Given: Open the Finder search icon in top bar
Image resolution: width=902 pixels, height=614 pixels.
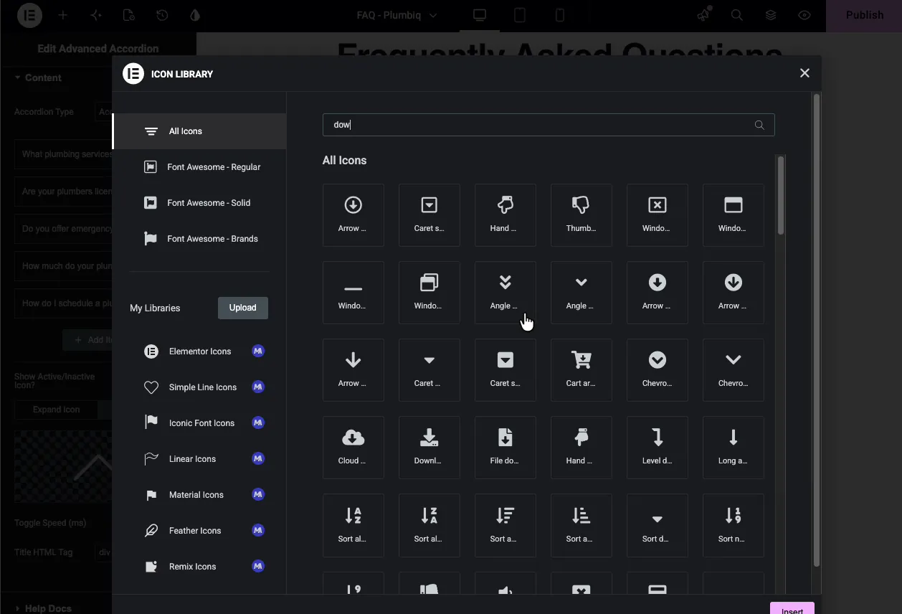Looking at the screenshot, I should click(x=736, y=15).
